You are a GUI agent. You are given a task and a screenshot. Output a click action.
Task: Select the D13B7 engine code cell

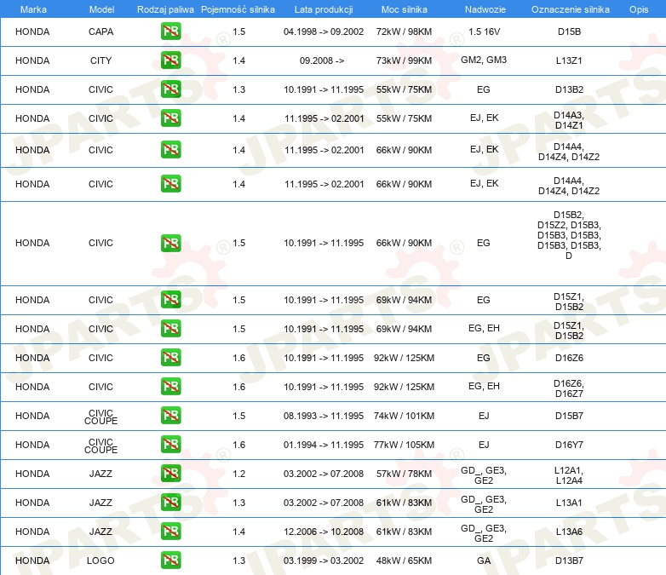coord(569,561)
